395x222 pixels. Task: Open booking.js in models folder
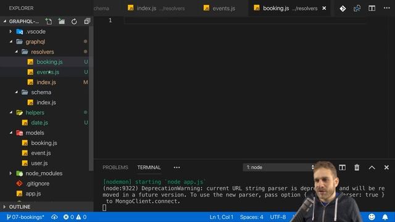pyautogui.click(x=44, y=143)
